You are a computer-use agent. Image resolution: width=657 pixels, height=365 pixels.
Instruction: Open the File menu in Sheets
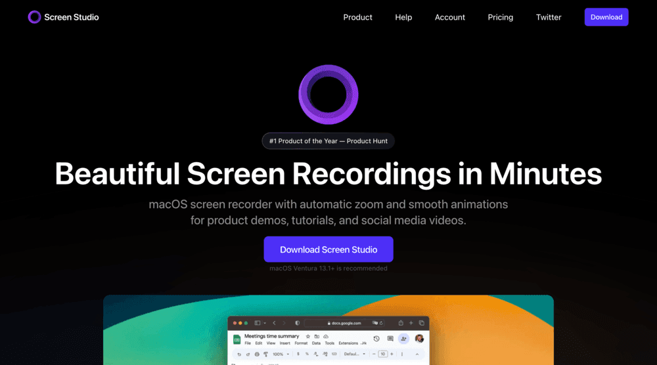click(x=248, y=343)
